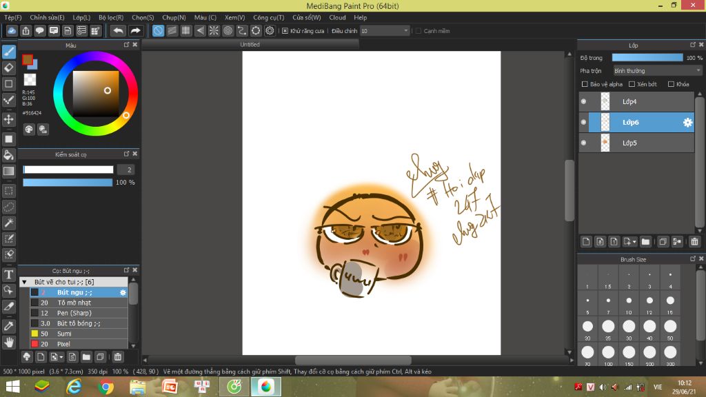Select the Eyedropper tool
Image resolution: width=706 pixels, height=397 pixels.
point(8,326)
